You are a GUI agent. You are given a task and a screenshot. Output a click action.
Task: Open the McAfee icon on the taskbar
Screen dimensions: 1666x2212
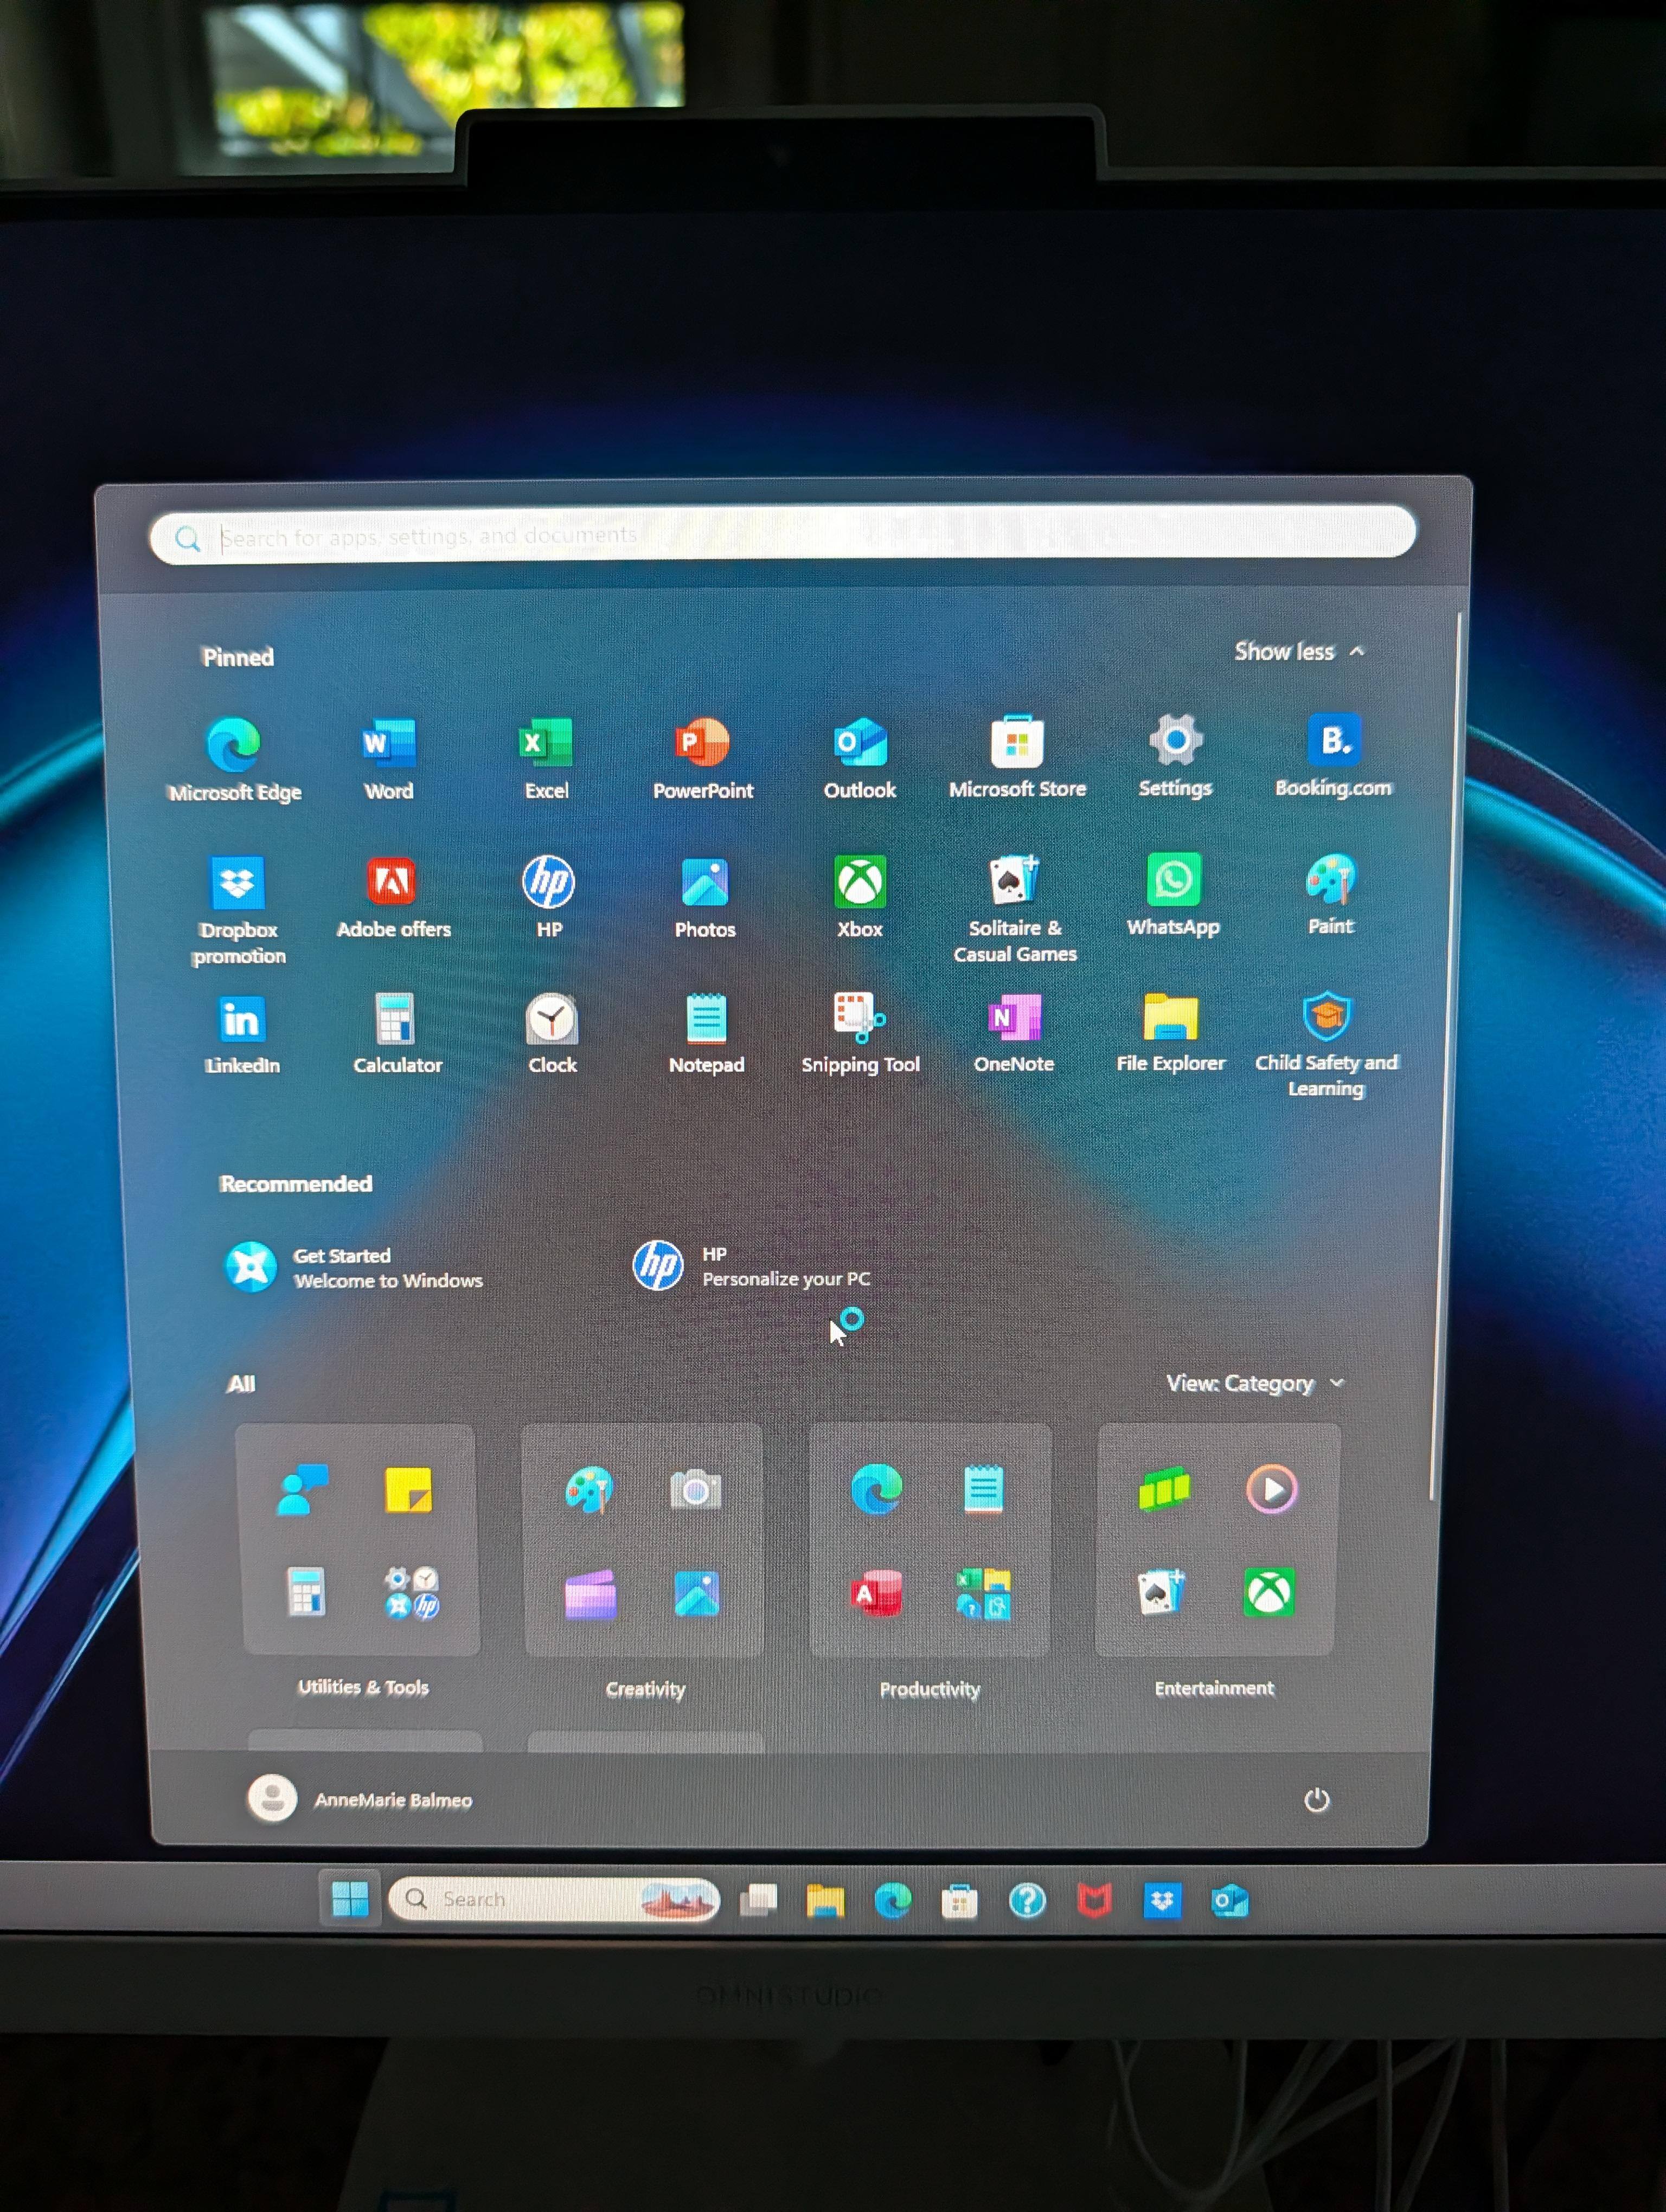point(1094,1900)
